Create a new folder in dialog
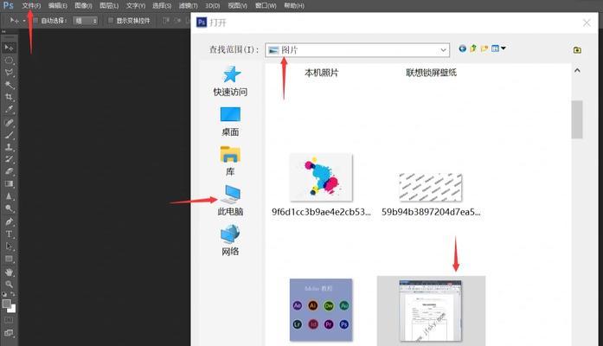 (484, 48)
